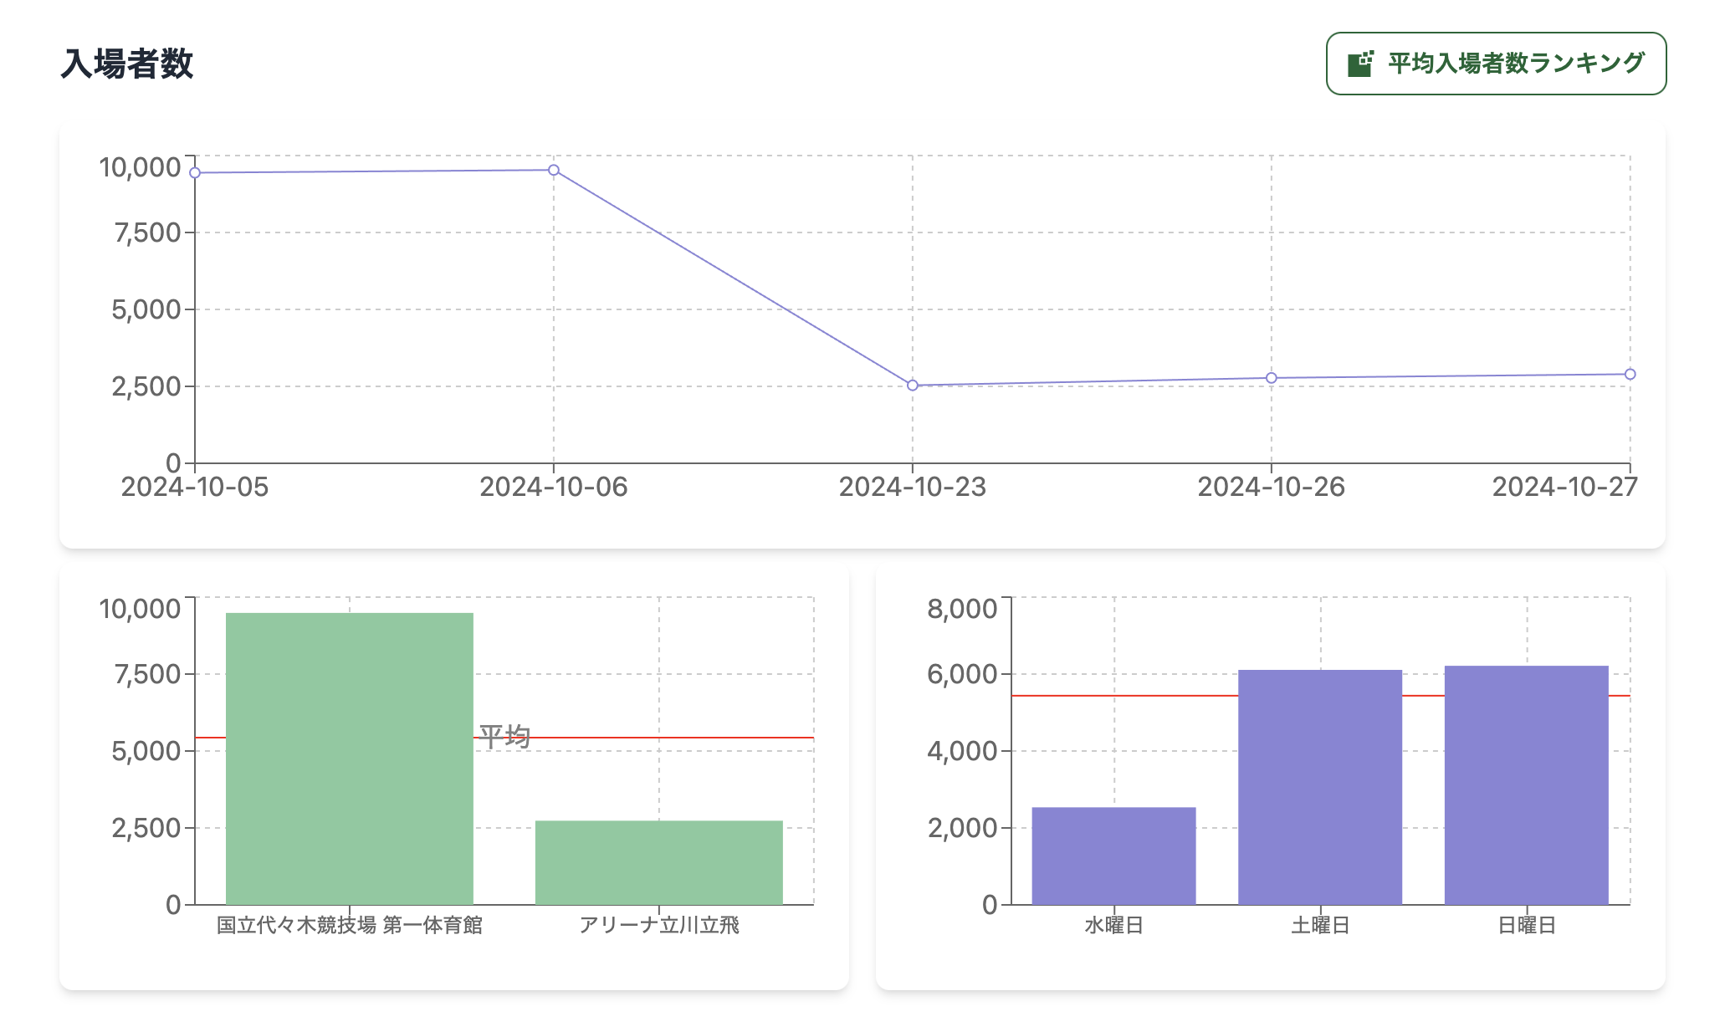
Task: Click the 2024-10-26 axis label
Action: [x=1272, y=487]
